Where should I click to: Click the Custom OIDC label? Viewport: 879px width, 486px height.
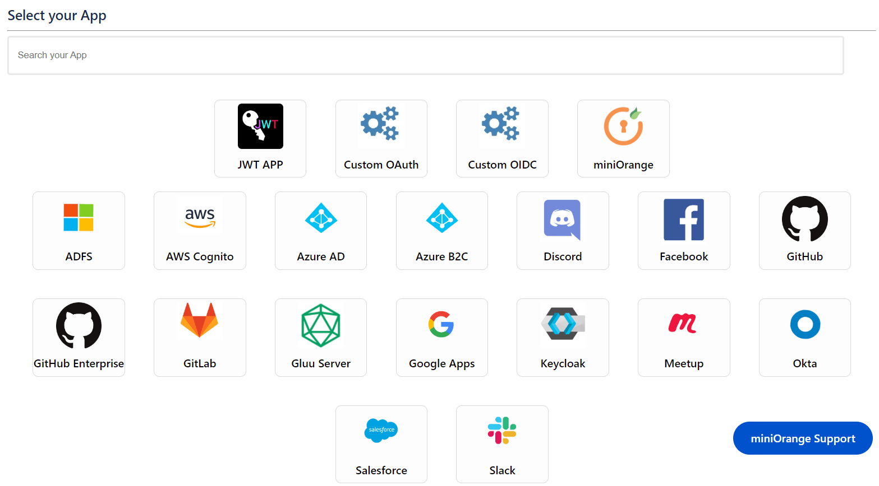point(502,165)
